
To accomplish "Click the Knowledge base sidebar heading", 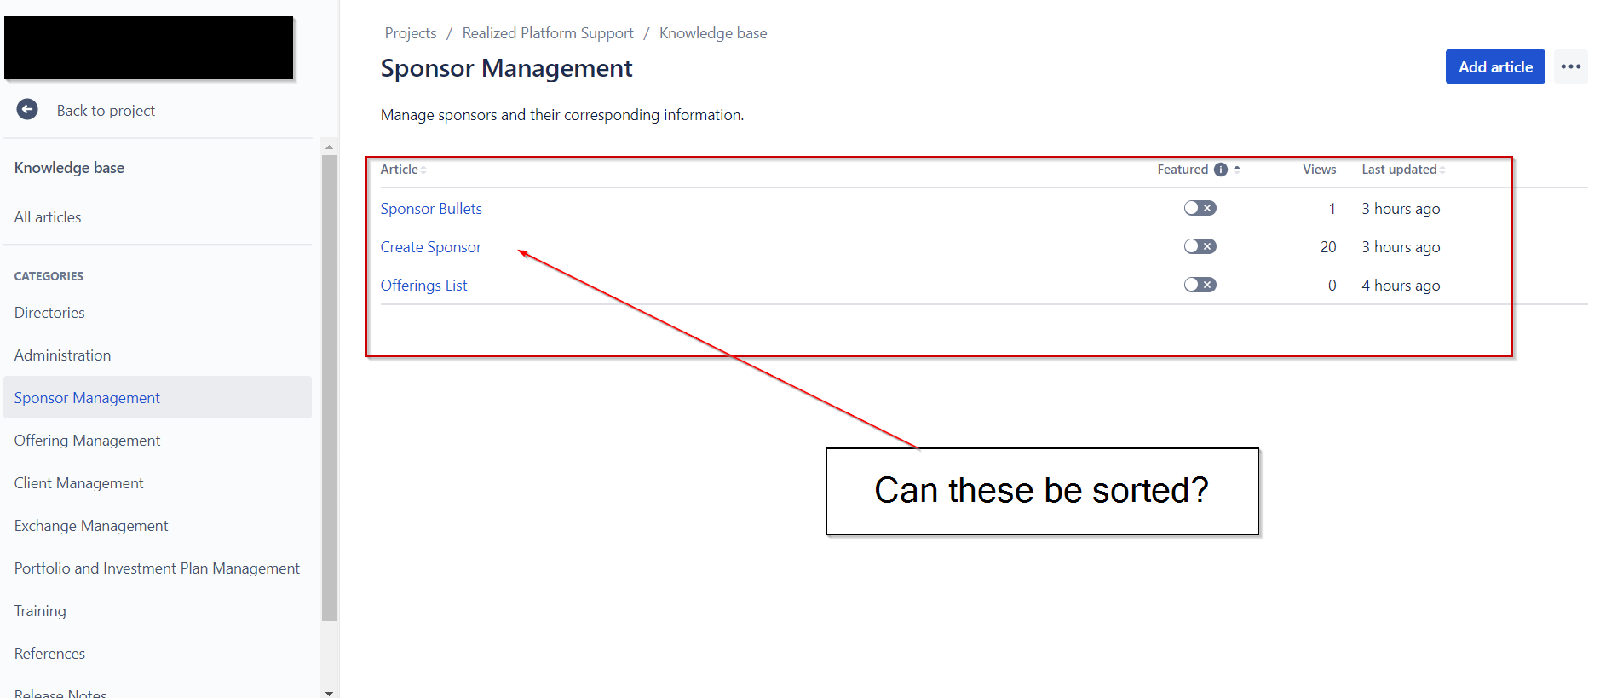I will click(69, 168).
